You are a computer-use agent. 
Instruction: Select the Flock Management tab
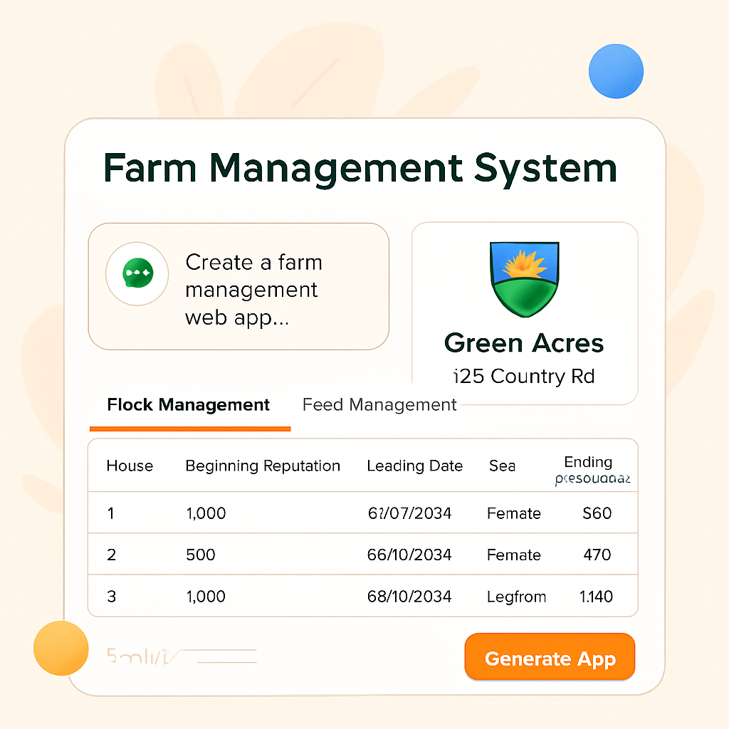188,404
